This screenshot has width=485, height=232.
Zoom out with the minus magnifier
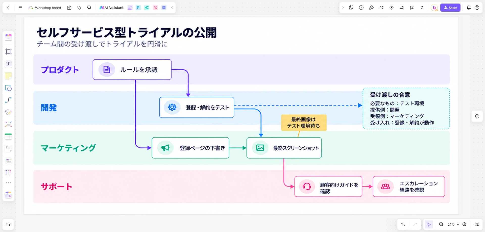pos(441,224)
